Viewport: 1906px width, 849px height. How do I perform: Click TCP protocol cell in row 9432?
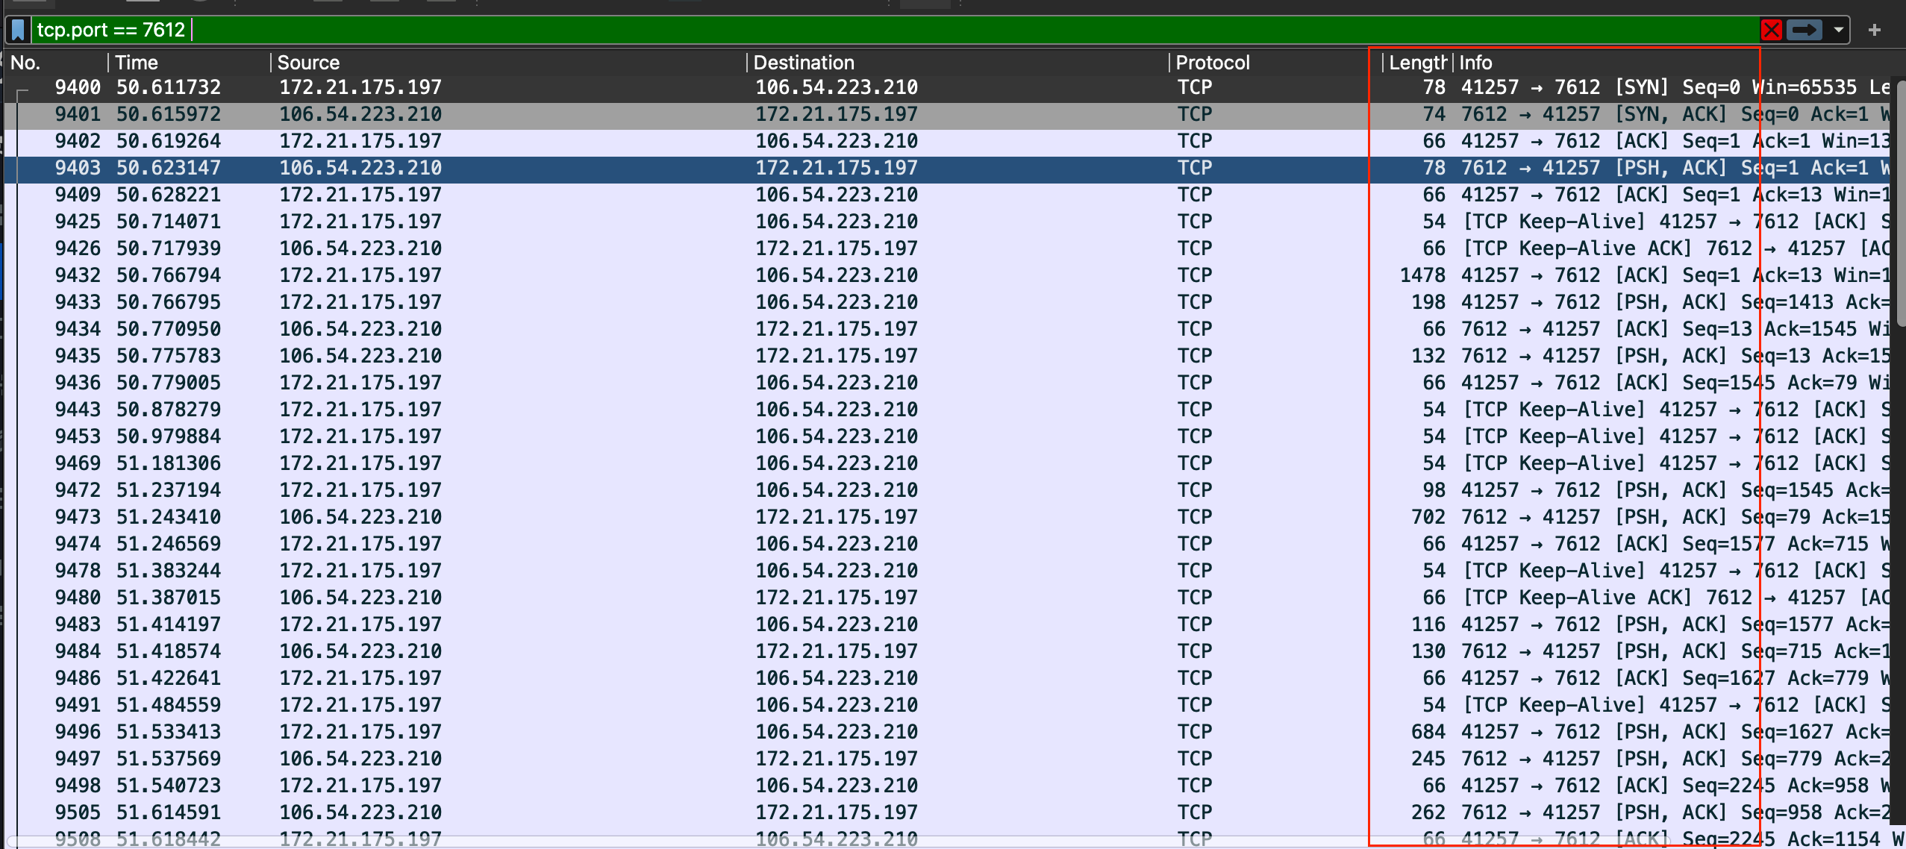(x=1195, y=275)
